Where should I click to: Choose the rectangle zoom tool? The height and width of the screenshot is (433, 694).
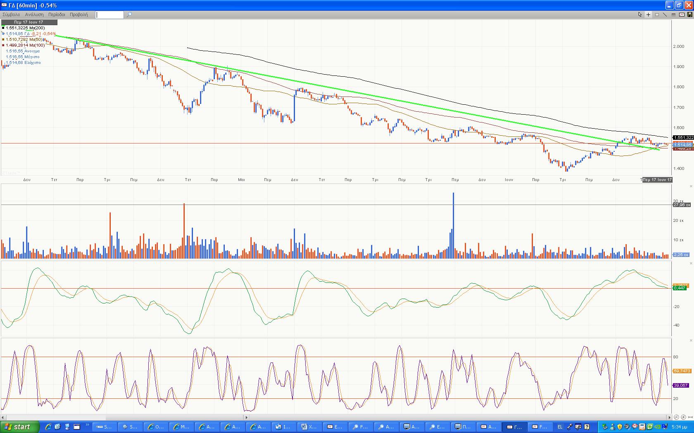coord(657,14)
